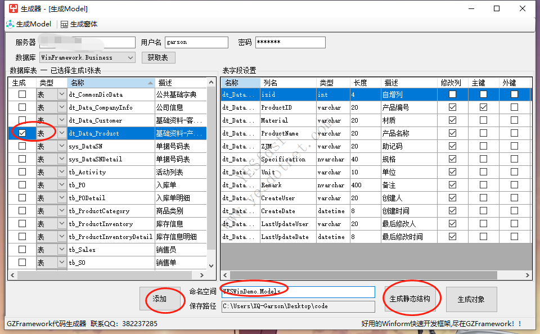This screenshot has height=334, width=540.
Task: Click the generator app icon in title bar
Action: [x=13, y=8]
